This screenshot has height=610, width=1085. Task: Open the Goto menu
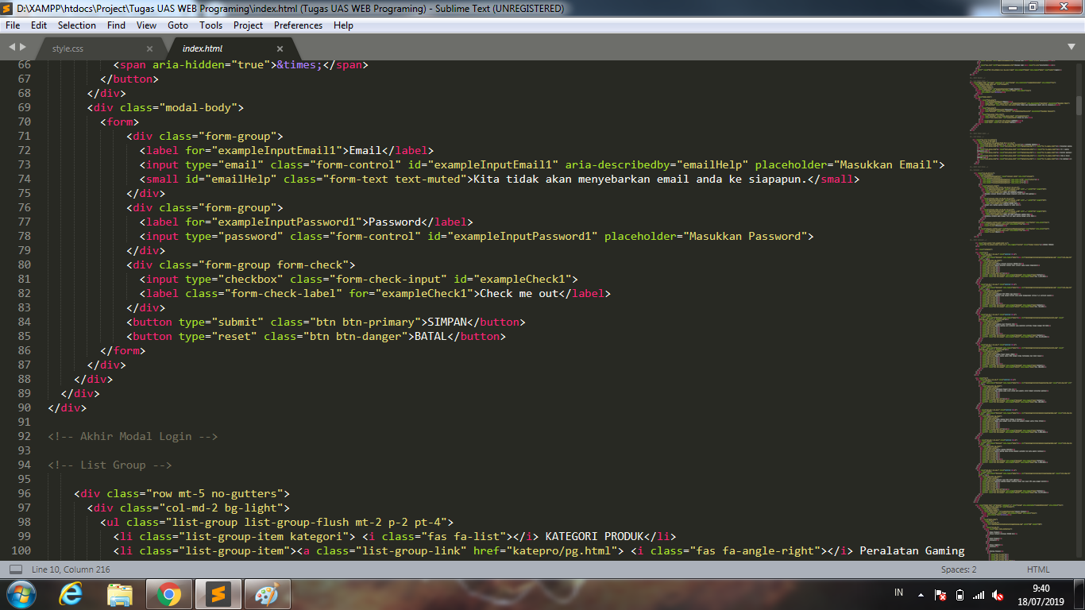[x=178, y=25]
